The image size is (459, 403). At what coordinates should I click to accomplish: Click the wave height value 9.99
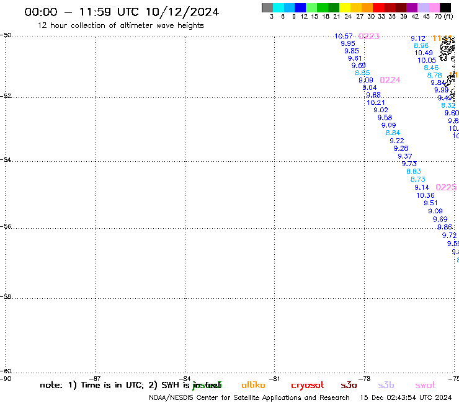[x=441, y=90]
